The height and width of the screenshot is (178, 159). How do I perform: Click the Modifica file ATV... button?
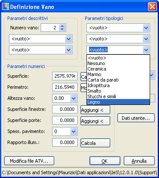tap(29, 161)
